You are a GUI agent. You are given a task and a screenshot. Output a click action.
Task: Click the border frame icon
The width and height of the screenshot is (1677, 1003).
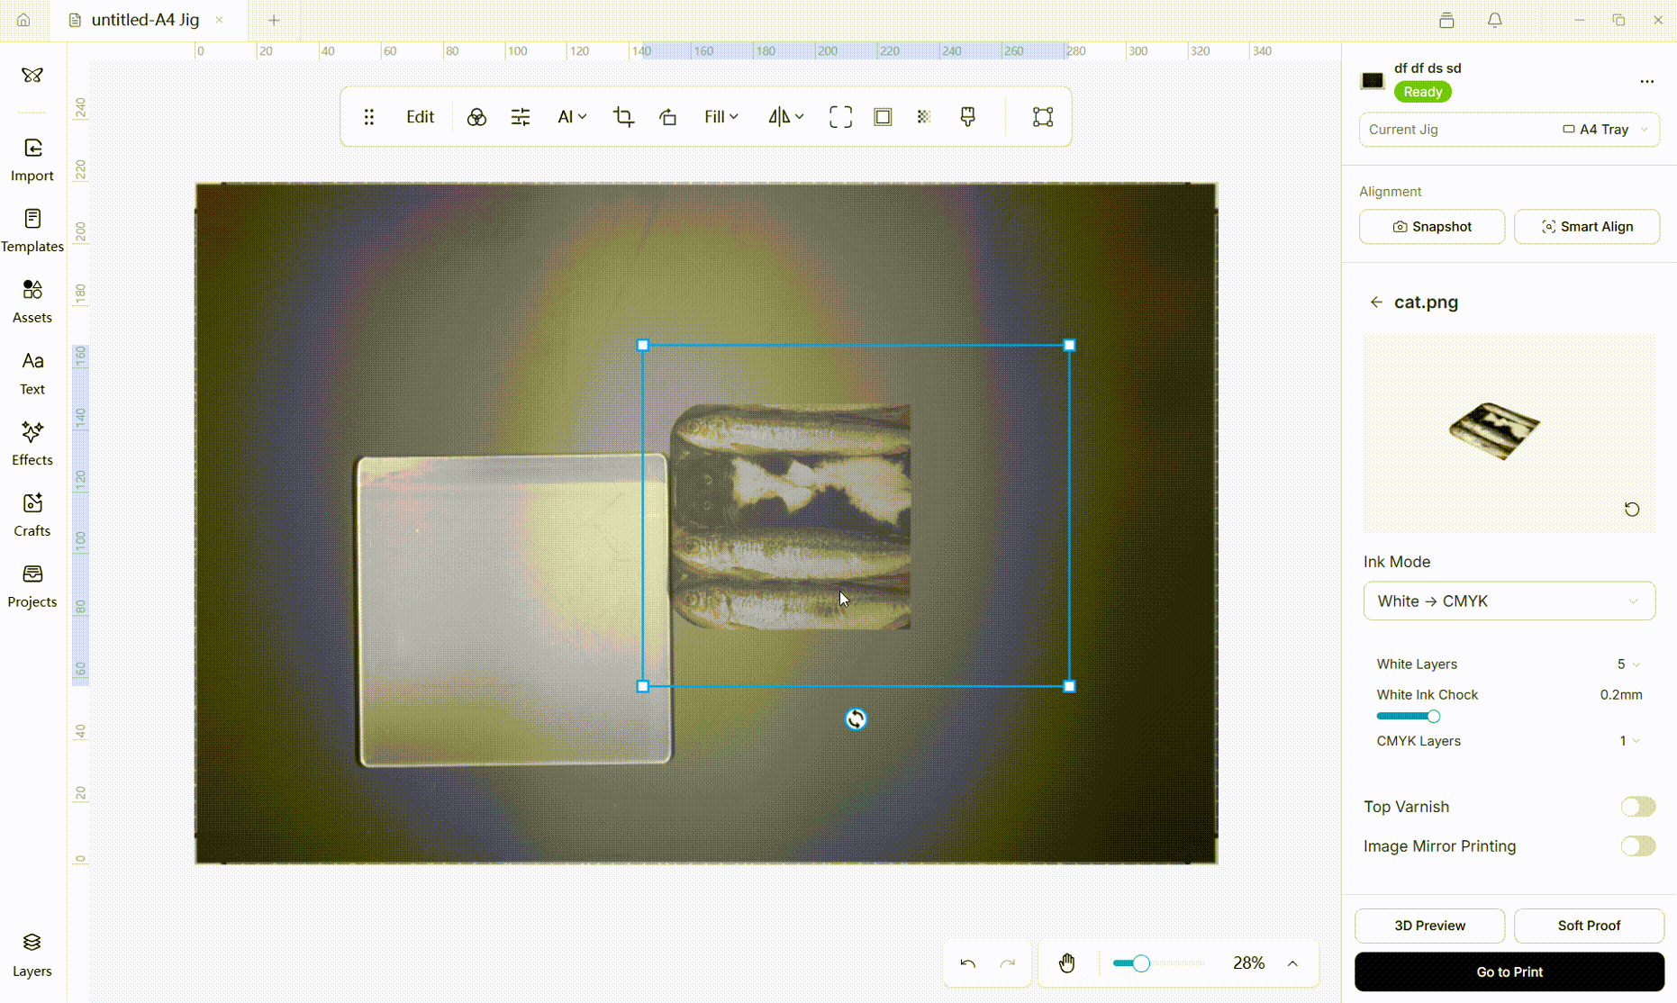click(883, 117)
